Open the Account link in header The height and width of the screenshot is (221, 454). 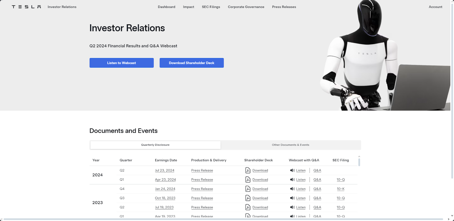(435, 7)
